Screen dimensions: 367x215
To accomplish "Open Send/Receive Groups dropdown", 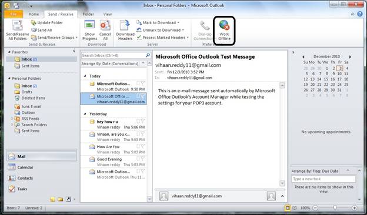I will tap(54, 38).
